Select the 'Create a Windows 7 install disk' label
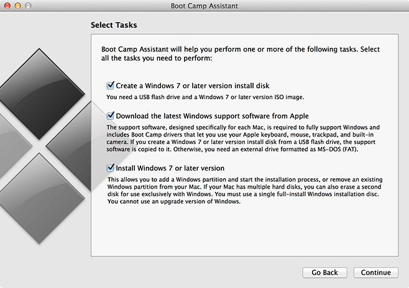 [193, 86]
